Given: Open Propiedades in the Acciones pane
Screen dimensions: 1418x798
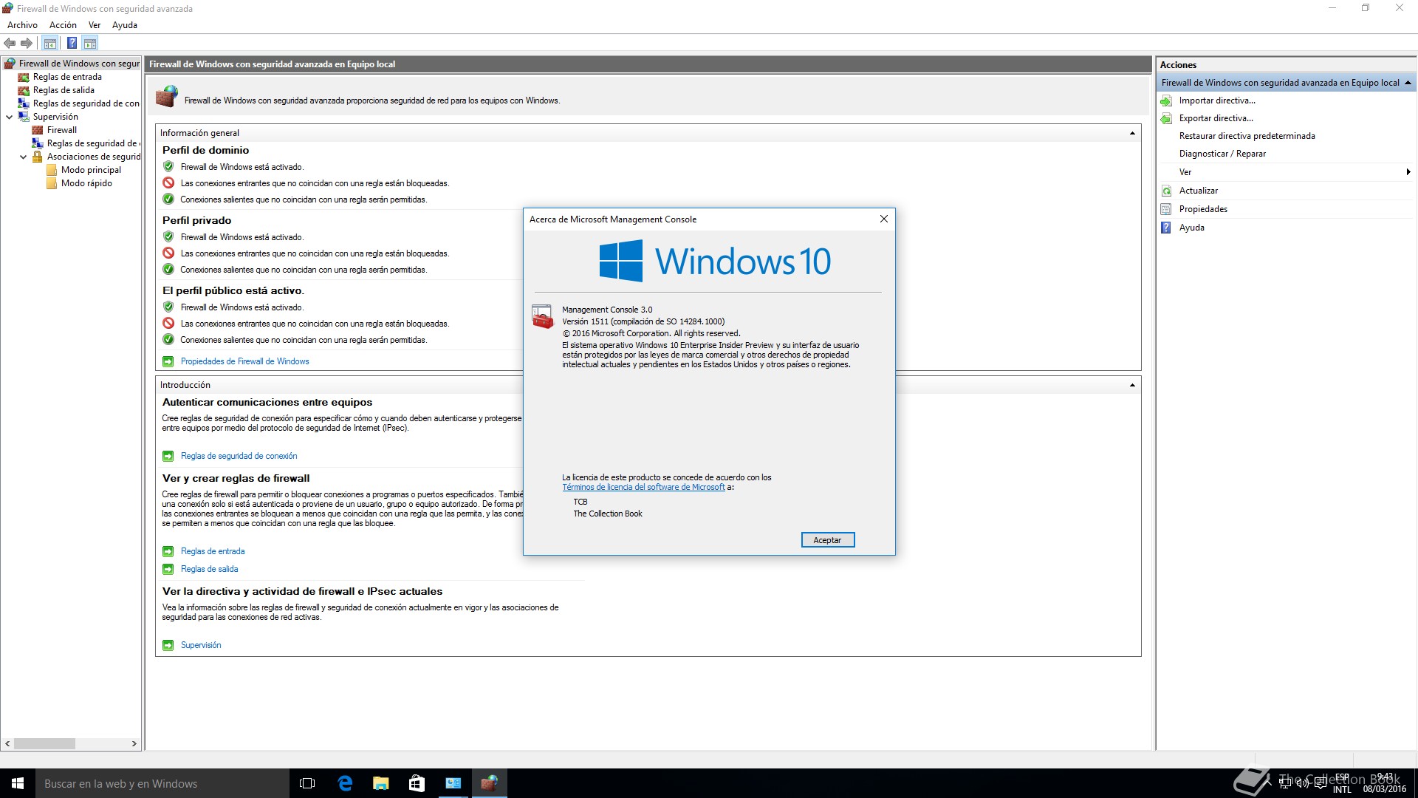Looking at the screenshot, I should (x=1203, y=209).
